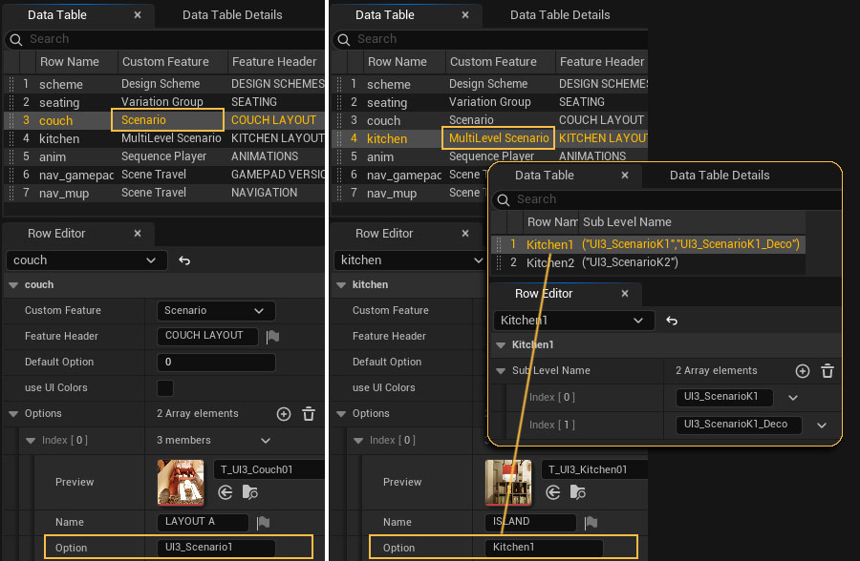Screen dimensions: 860x561
Task: Open the Custom Feature Scenario dropdown
Action: [215, 311]
